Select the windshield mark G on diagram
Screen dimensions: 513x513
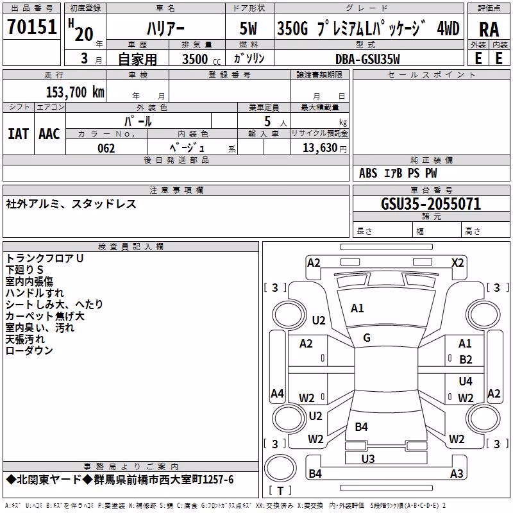pos(367,338)
